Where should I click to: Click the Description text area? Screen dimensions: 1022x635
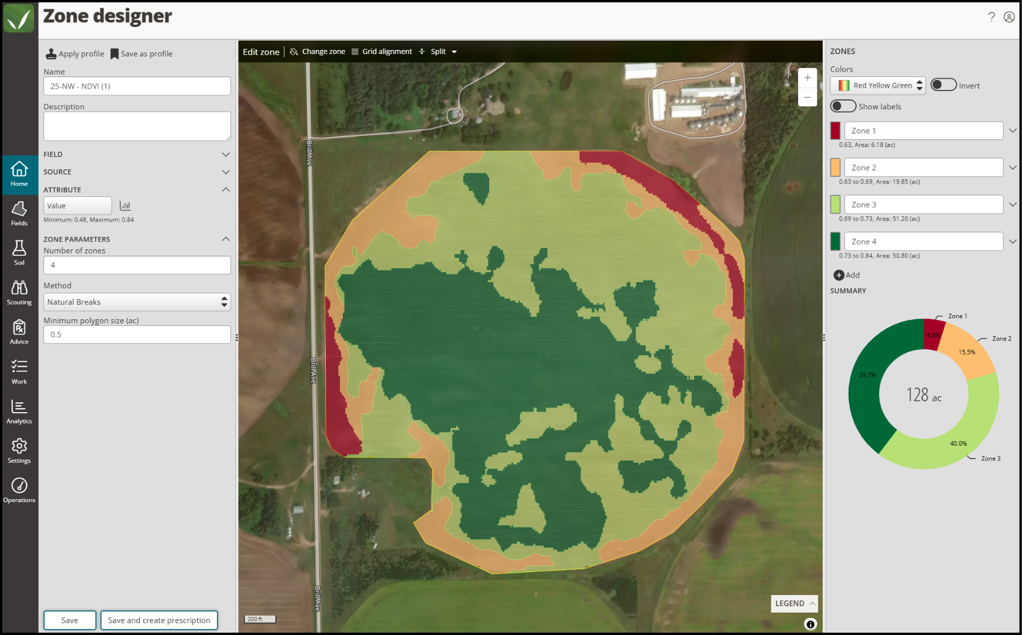click(137, 126)
